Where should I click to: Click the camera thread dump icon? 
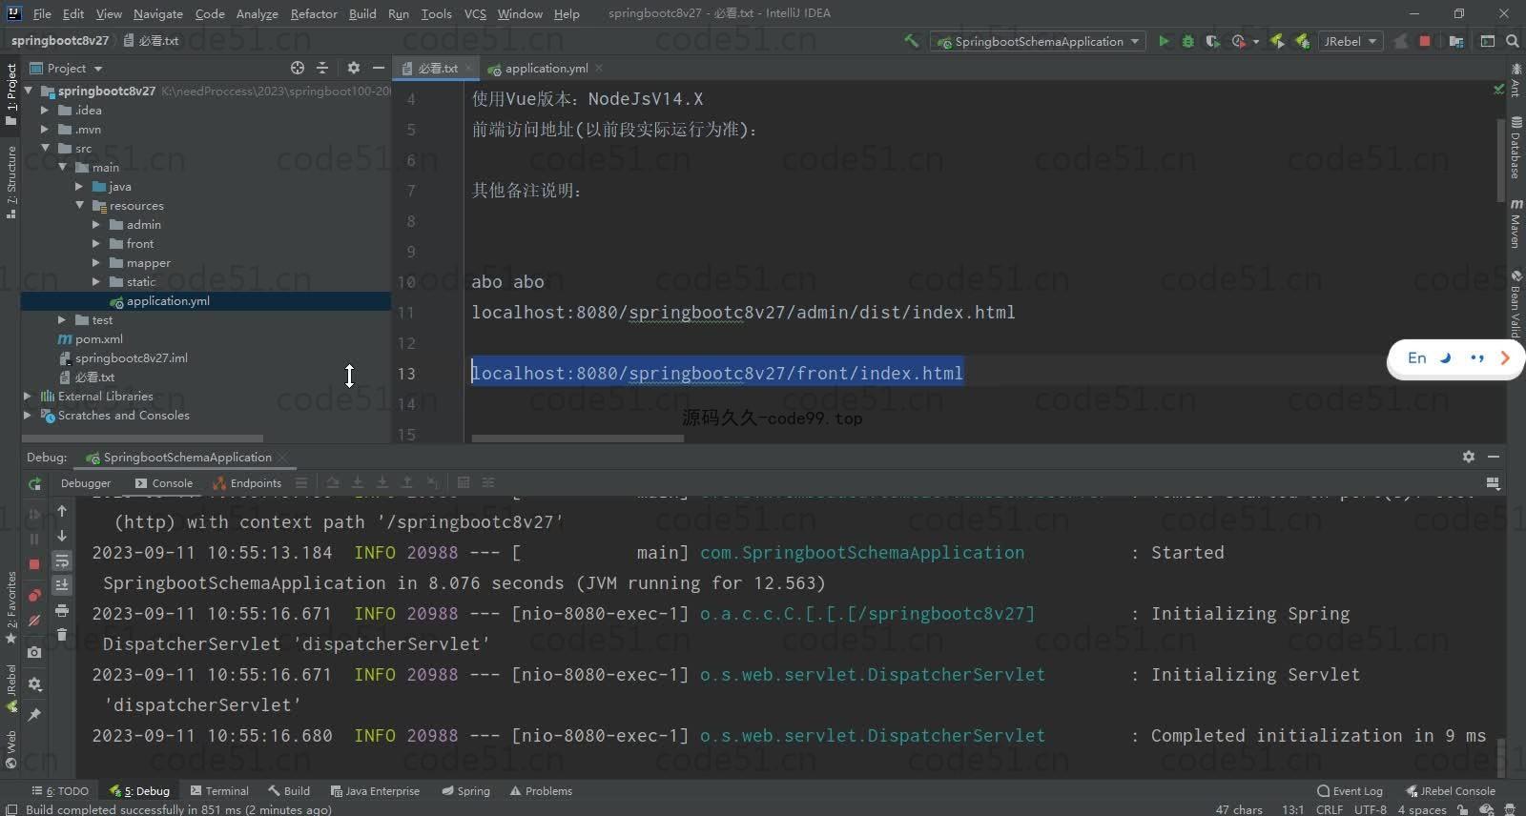(34, 652)
